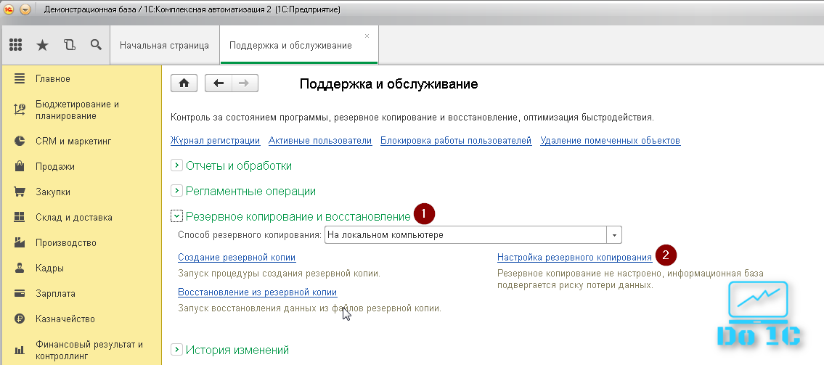Screen dimensions: 824x365
Task: Open the History icon in toolbar
Action: click(70, 45)
